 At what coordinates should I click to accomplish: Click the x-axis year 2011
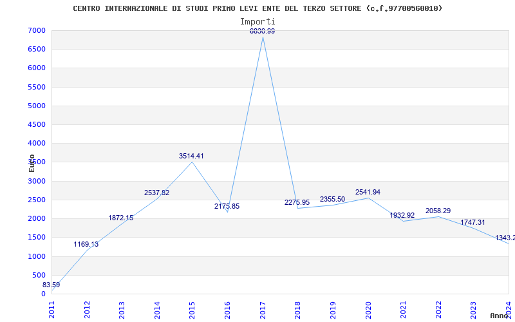pos(52,310)
